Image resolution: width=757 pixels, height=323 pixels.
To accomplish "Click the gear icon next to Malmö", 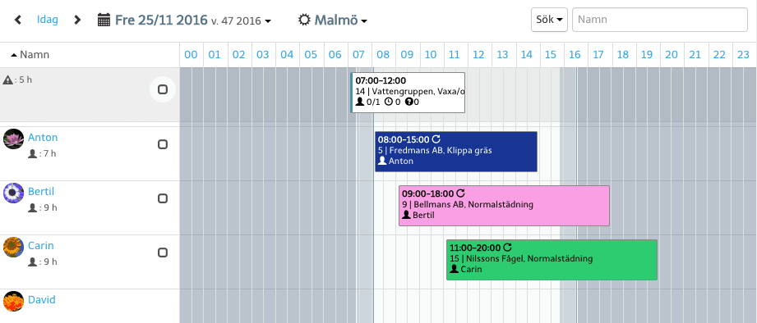I will pos(303,20).
